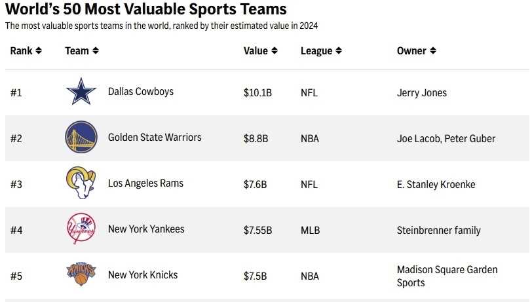Screen dimensions: 532x302
Task: Click the Dallas Cowboys star logo
Action: [81, 92]
